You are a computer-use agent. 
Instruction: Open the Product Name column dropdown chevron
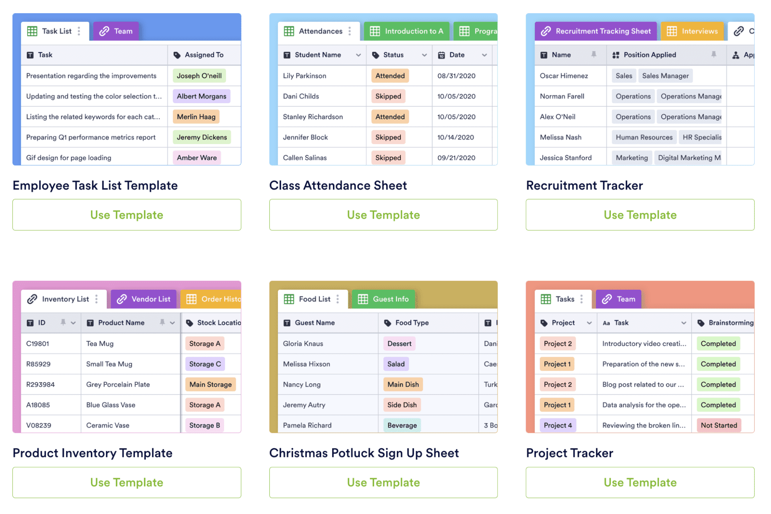172,323
